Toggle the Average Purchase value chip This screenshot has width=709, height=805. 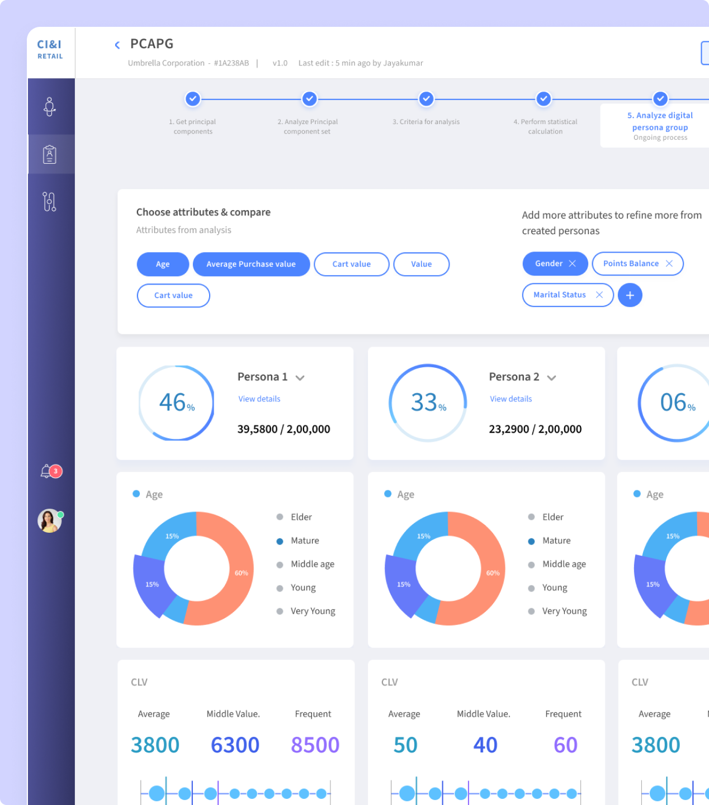pos(251,264)
